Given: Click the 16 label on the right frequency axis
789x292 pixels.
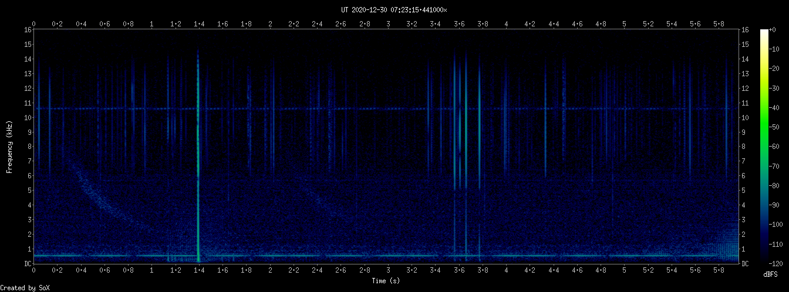Looking at the screenshot, I should 746,30.
